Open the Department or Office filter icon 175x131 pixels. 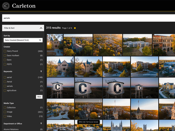[x=41, y=123]
